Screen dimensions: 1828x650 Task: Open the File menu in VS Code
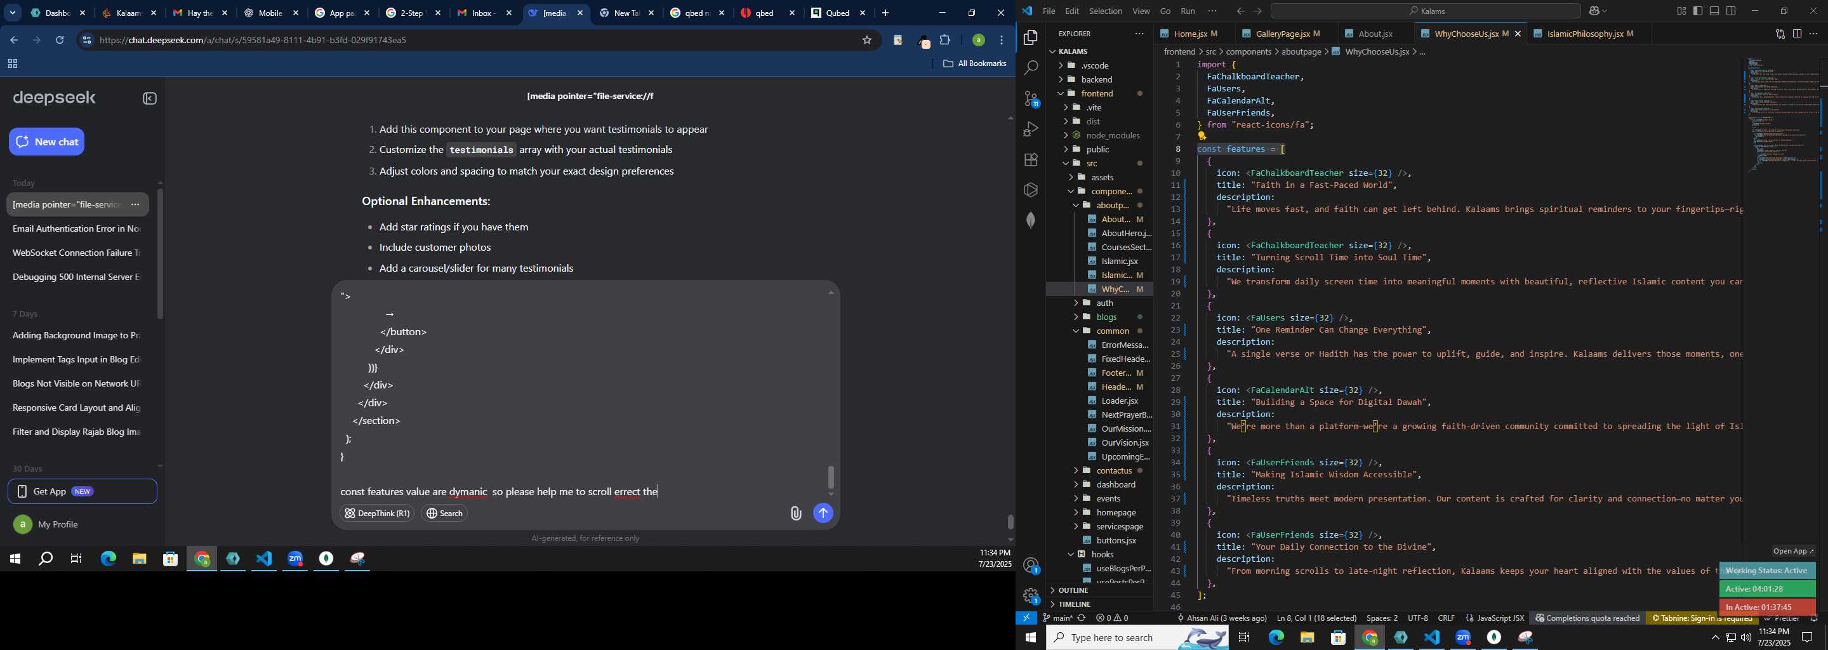coord(1048,11)
